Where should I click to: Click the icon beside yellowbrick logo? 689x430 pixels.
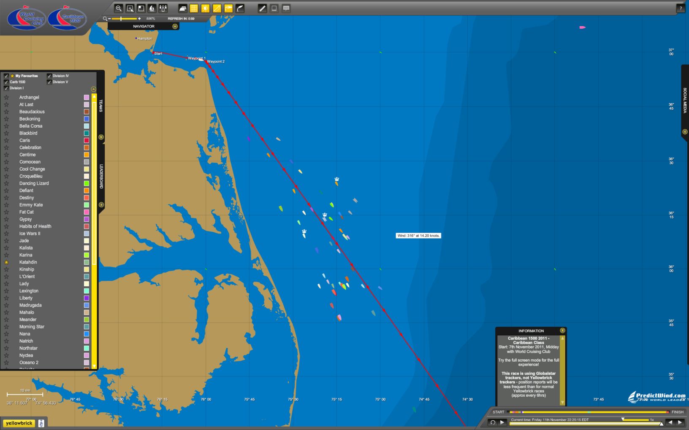pos(41,423)
